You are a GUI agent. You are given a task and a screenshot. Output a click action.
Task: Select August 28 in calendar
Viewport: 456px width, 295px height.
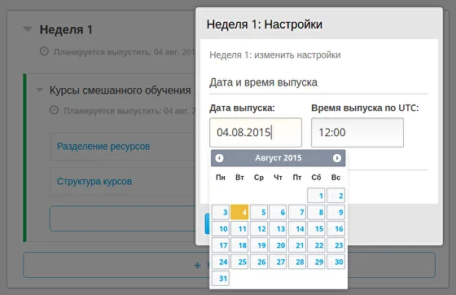click(x=297, y=262)
